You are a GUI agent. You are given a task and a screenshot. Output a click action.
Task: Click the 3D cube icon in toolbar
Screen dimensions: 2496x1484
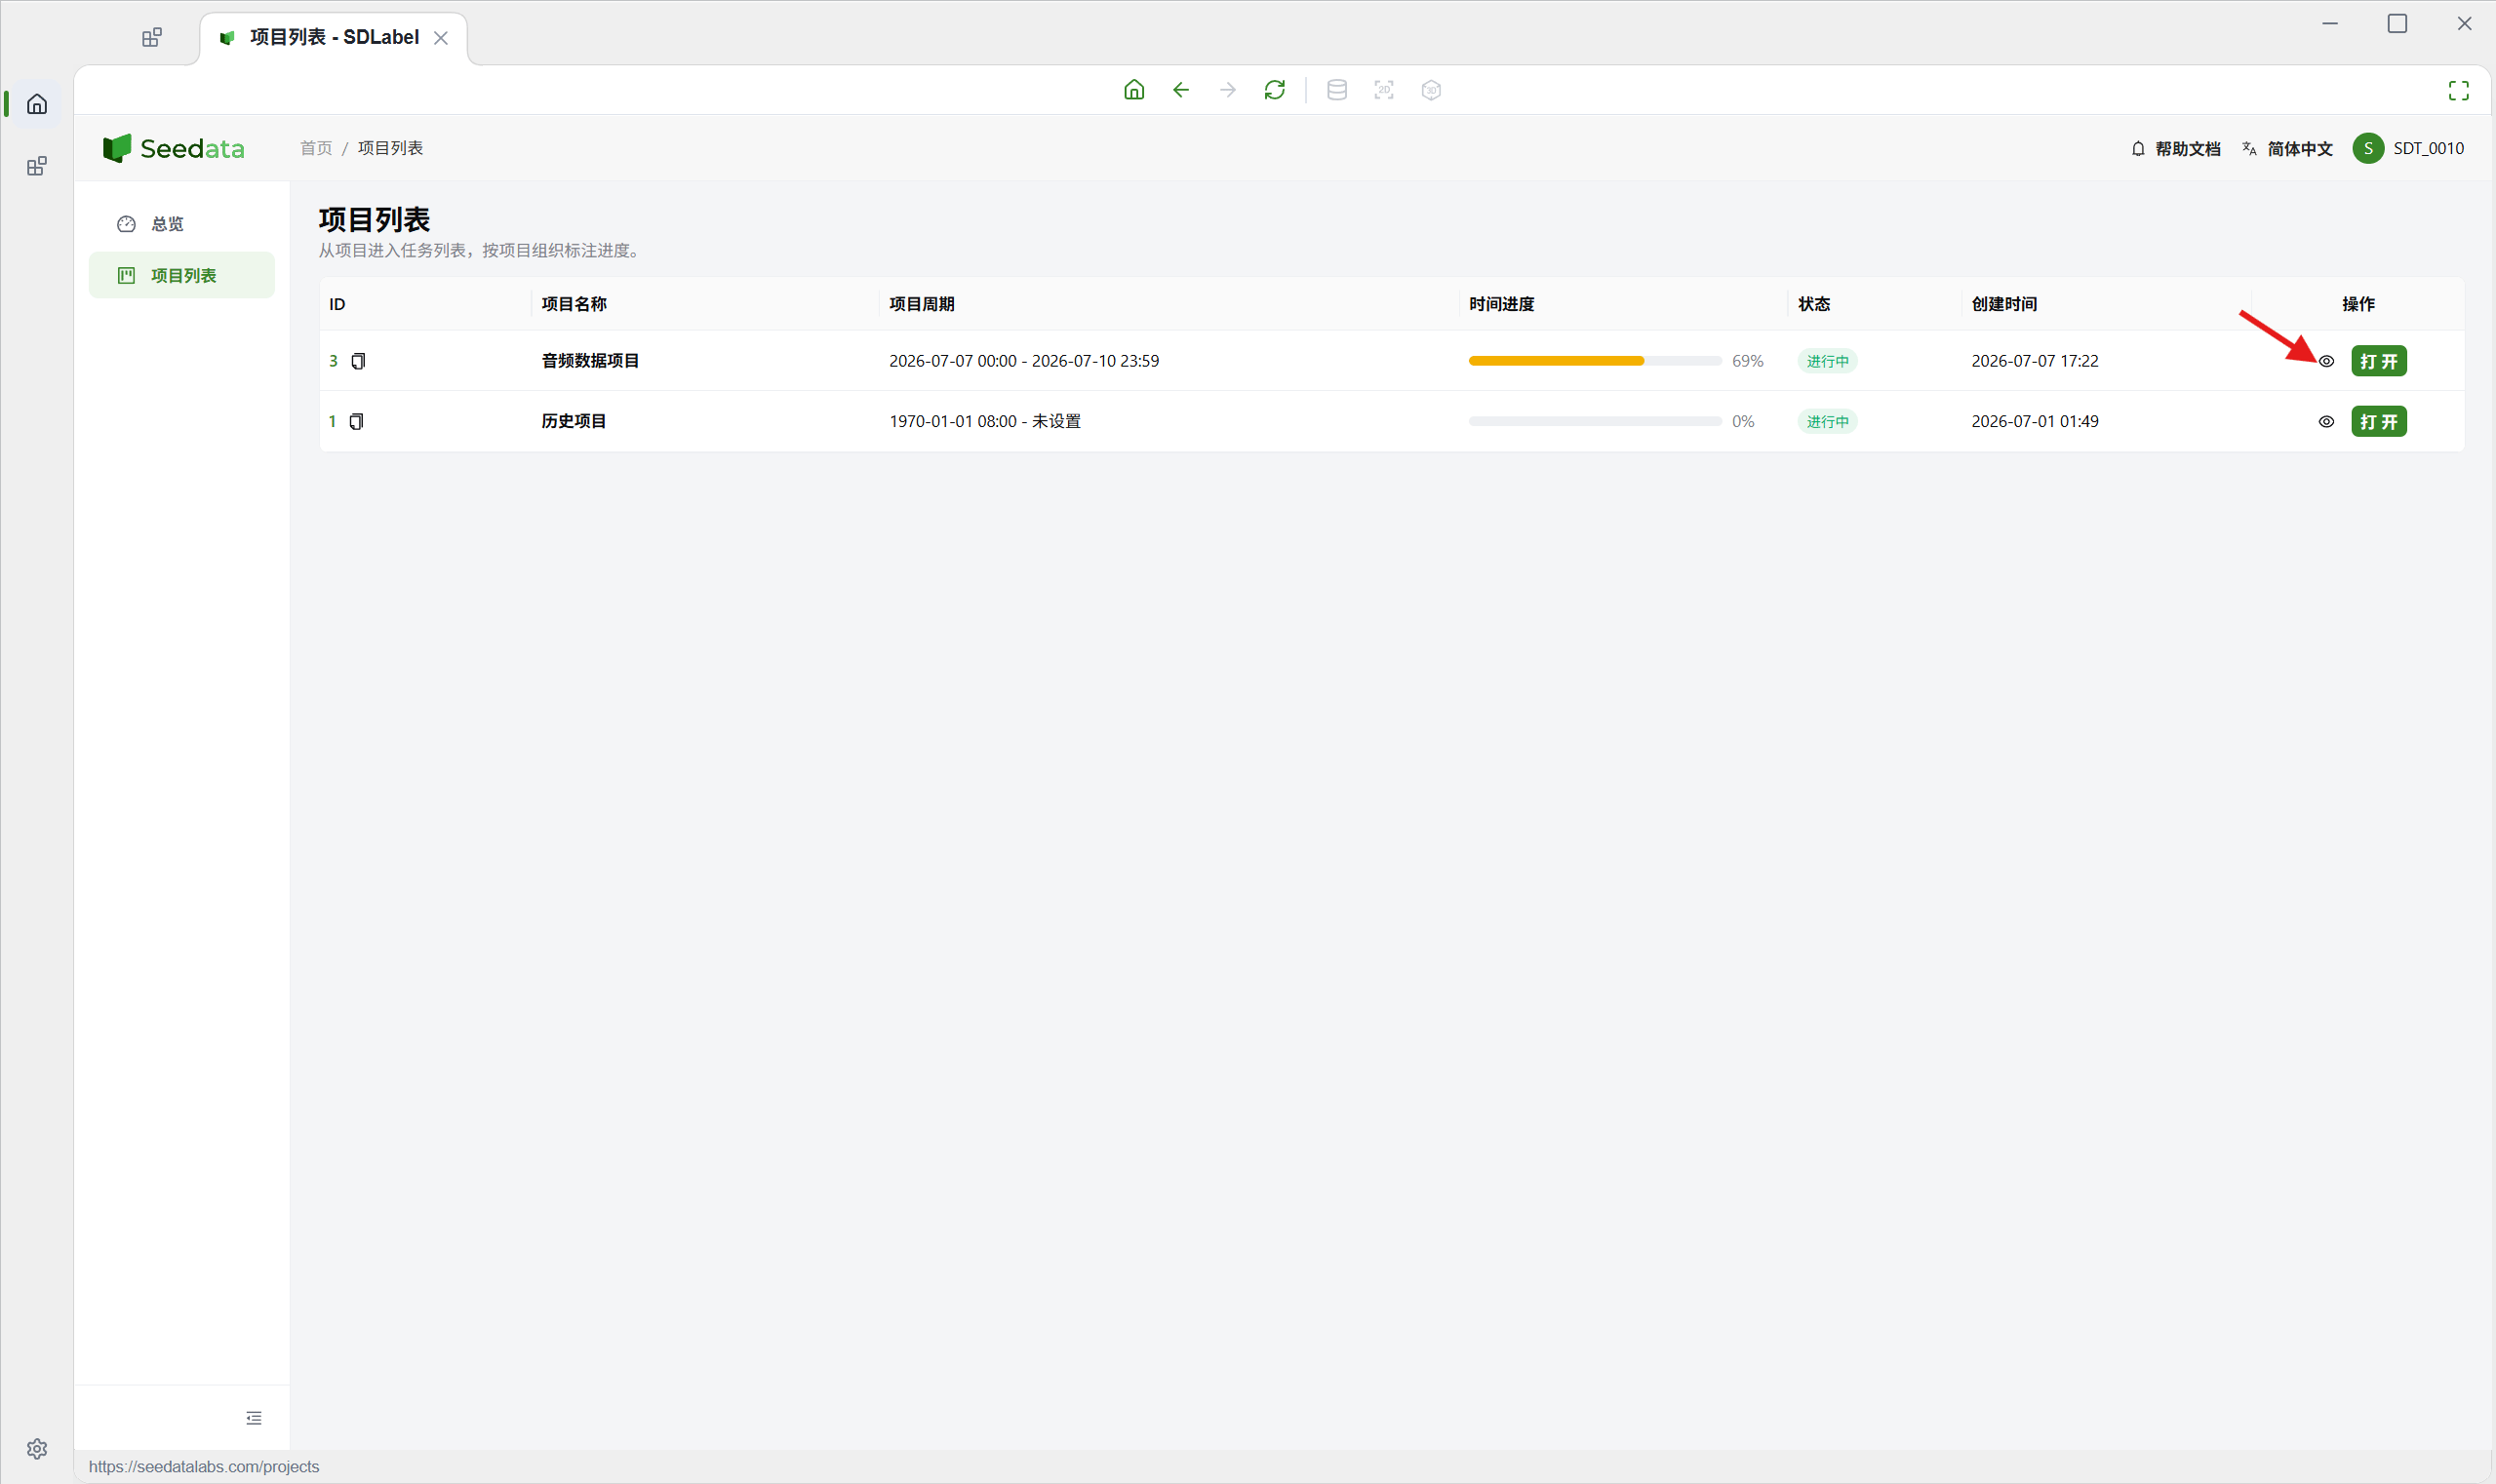pos(1431,90)
